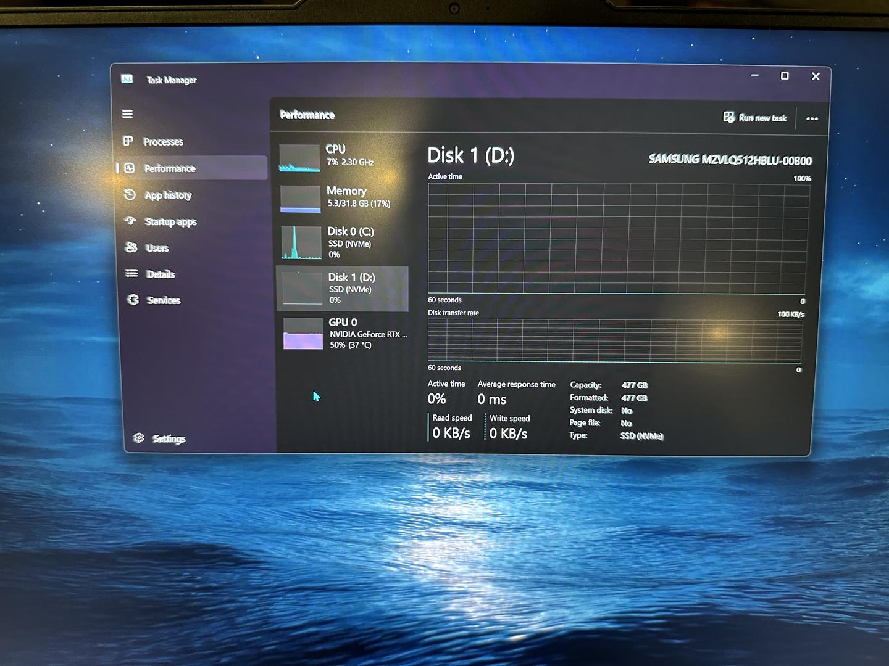
Task: Open Settings via the gear icon
Action: click(x=139, y=438)
